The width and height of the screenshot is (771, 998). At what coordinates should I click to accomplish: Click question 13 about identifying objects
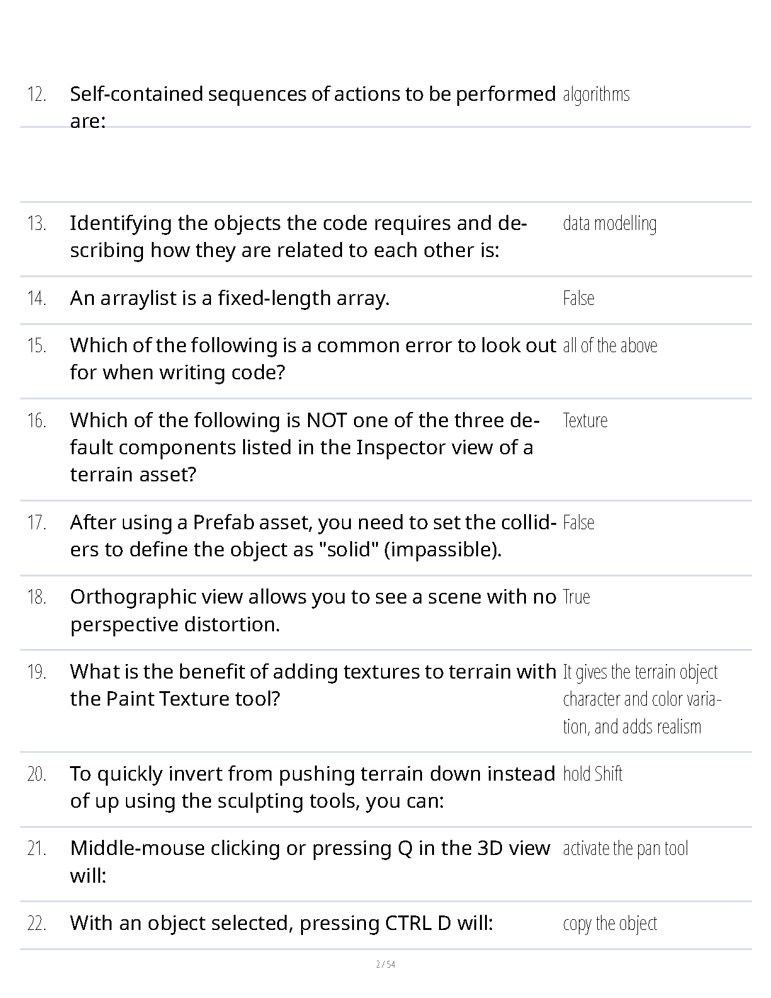coord(298,236)
